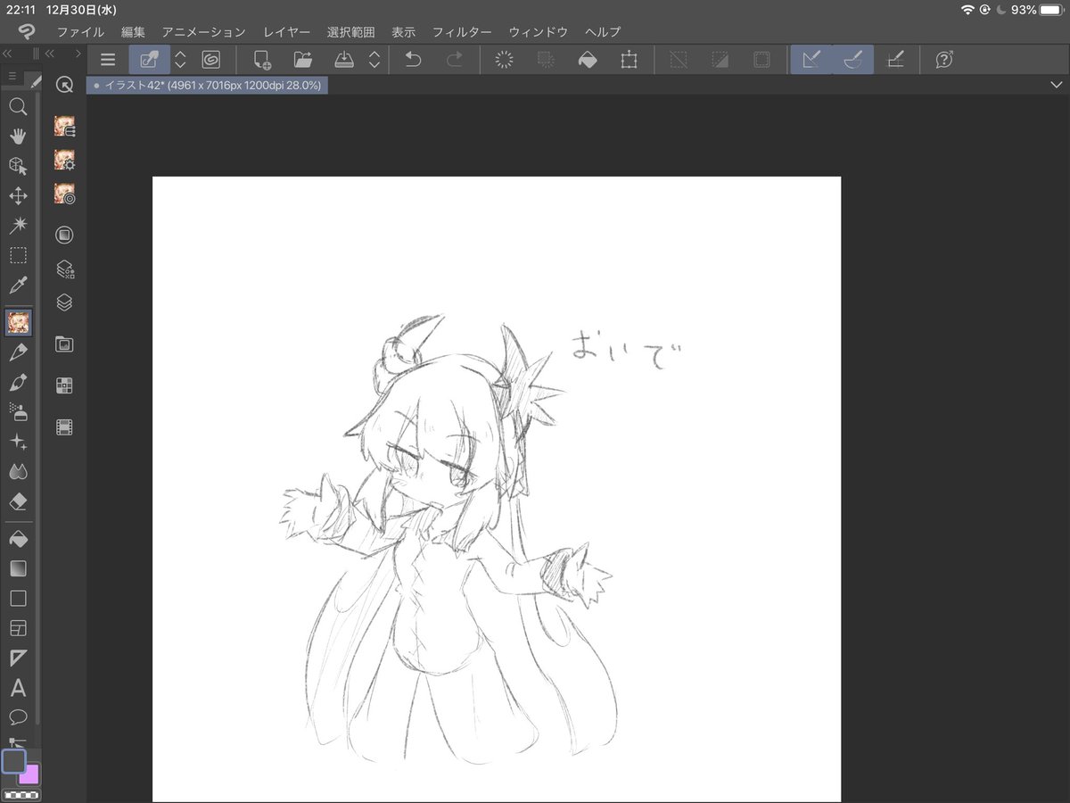1070x803 pixels.
Task: Toggle Snap to Grid
Action: pos(895,60)
